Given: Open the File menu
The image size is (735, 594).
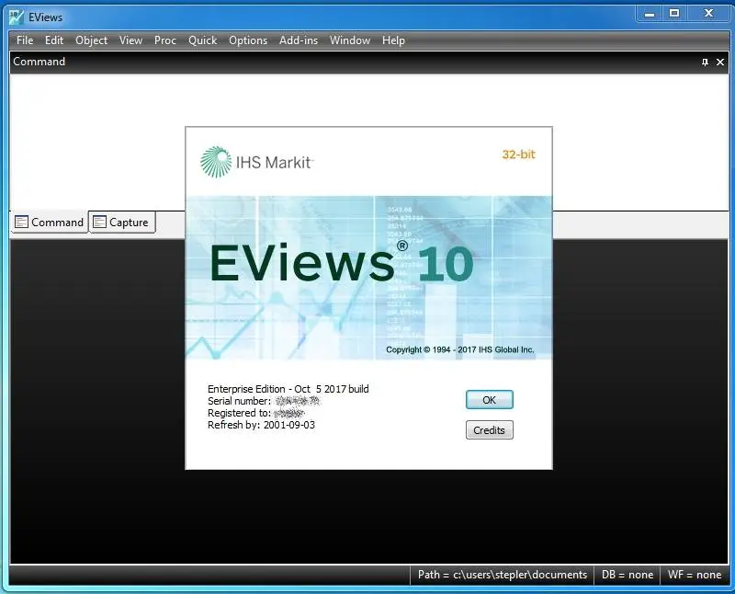Looking at the screenshot, I should tap(25, 40).
